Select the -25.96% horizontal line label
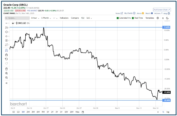 [x=166, y=100]
